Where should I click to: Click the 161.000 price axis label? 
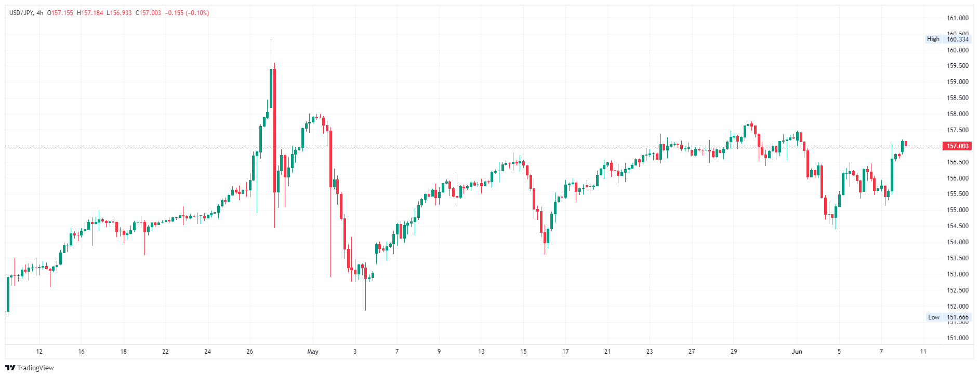point(957,18)
